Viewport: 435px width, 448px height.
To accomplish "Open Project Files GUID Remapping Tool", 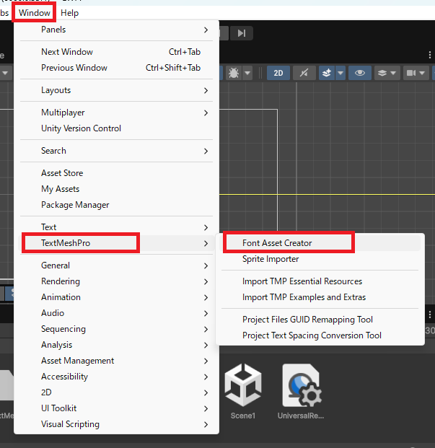I will coord(320,320).
